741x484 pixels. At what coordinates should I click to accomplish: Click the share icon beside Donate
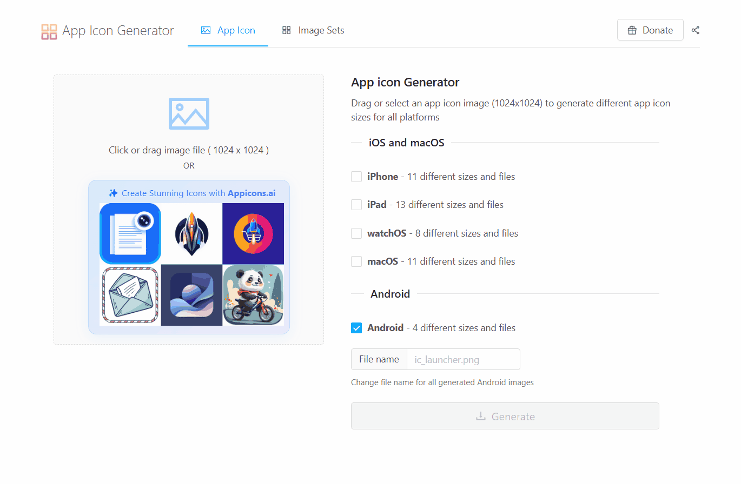tap(696, 30)
